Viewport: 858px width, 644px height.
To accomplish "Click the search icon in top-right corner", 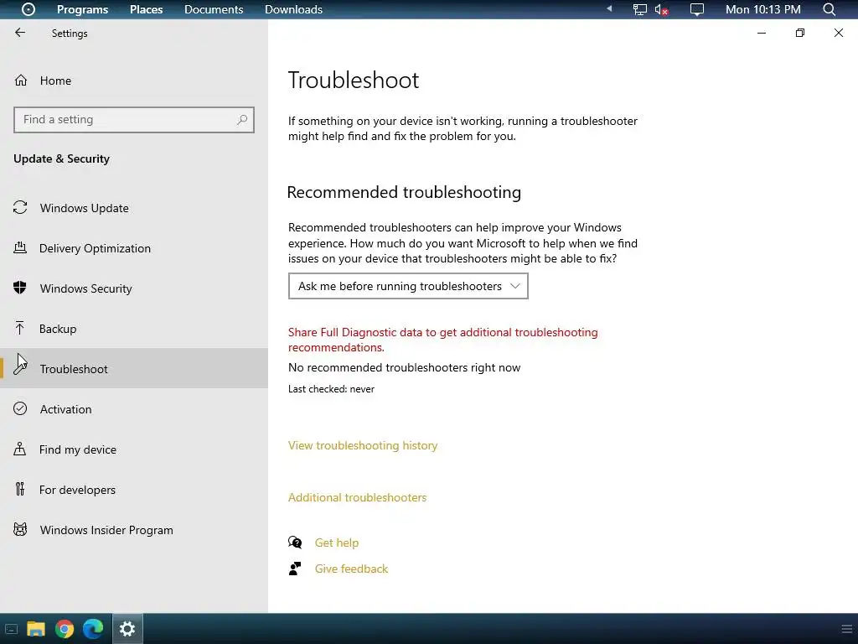I will point(829,9).
